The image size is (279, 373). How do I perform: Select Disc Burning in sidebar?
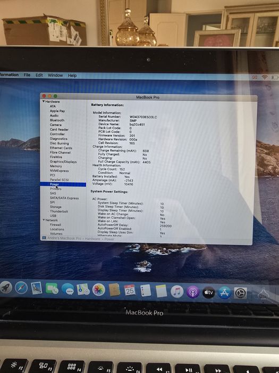(x=60, y=143)
